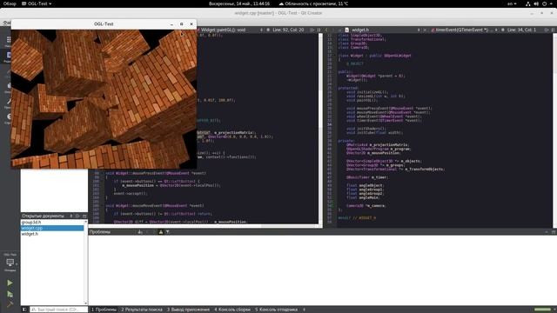Split the left editor view
This screenshot has height=313, width=557.
(312, 30)
